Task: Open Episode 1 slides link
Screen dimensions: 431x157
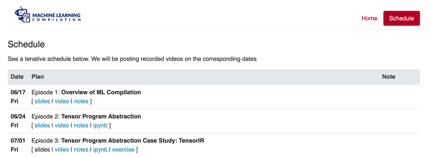Action: [x=42, y=101]
